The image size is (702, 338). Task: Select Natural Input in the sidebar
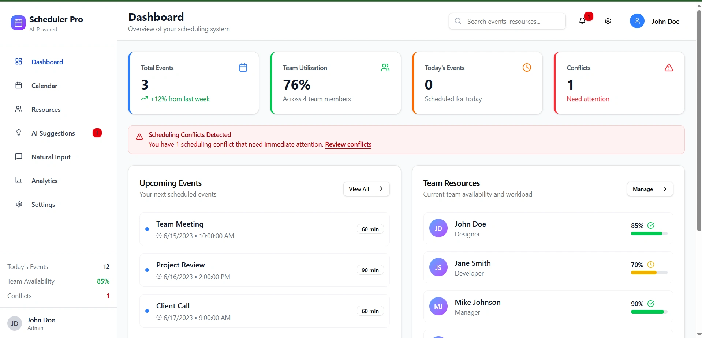click(x=51, y=157)
